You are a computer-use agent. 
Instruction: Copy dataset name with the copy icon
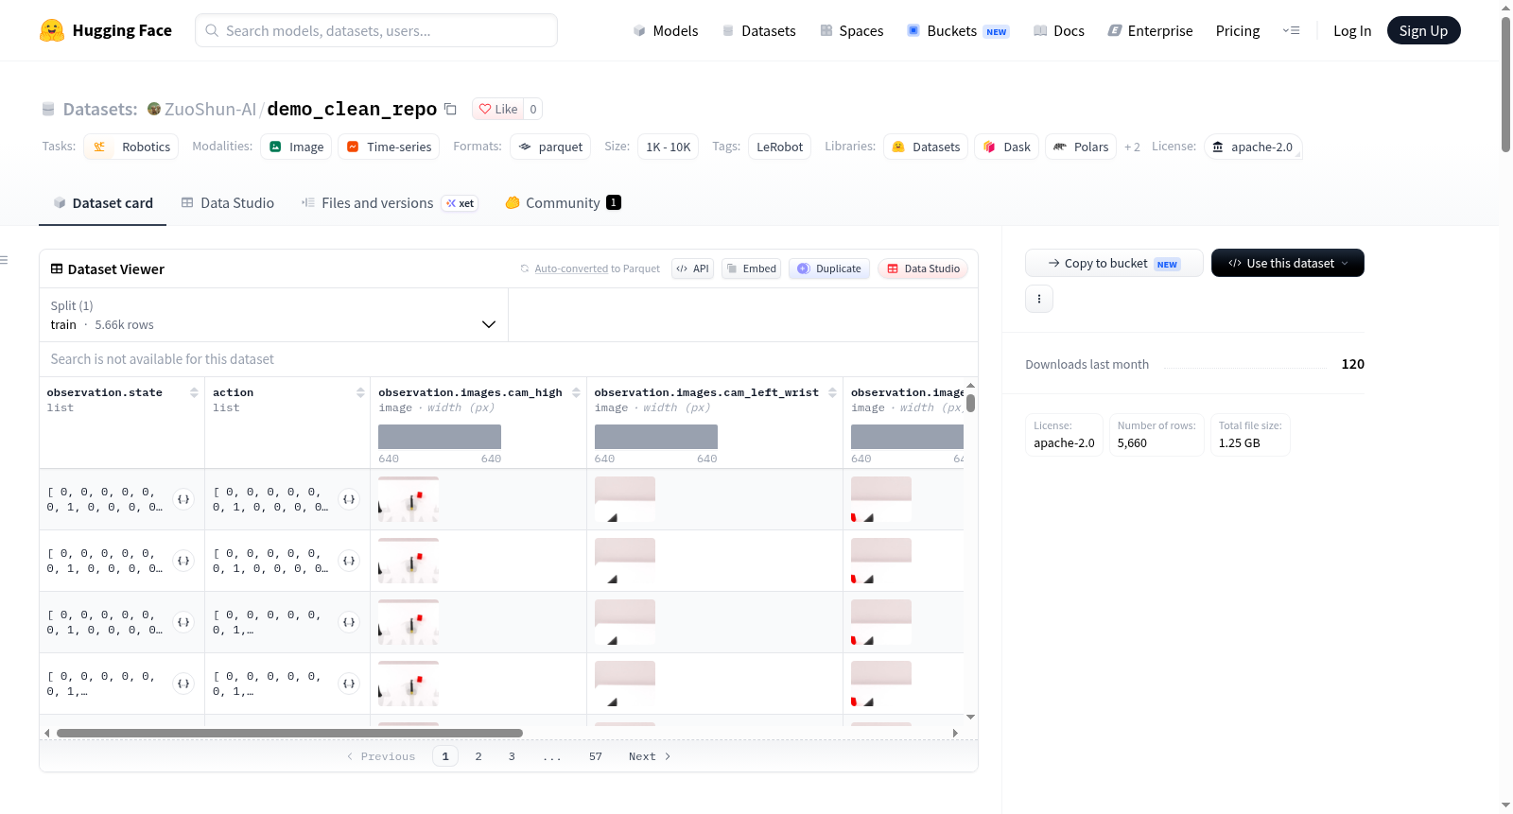[x=451, y=109]
